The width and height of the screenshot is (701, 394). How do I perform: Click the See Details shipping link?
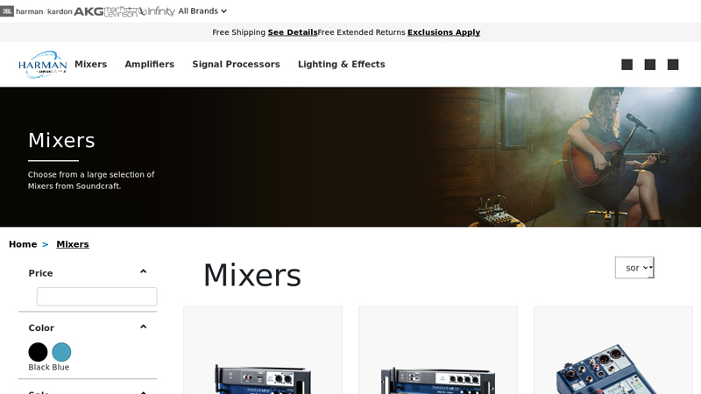click(x=293, y=32)
